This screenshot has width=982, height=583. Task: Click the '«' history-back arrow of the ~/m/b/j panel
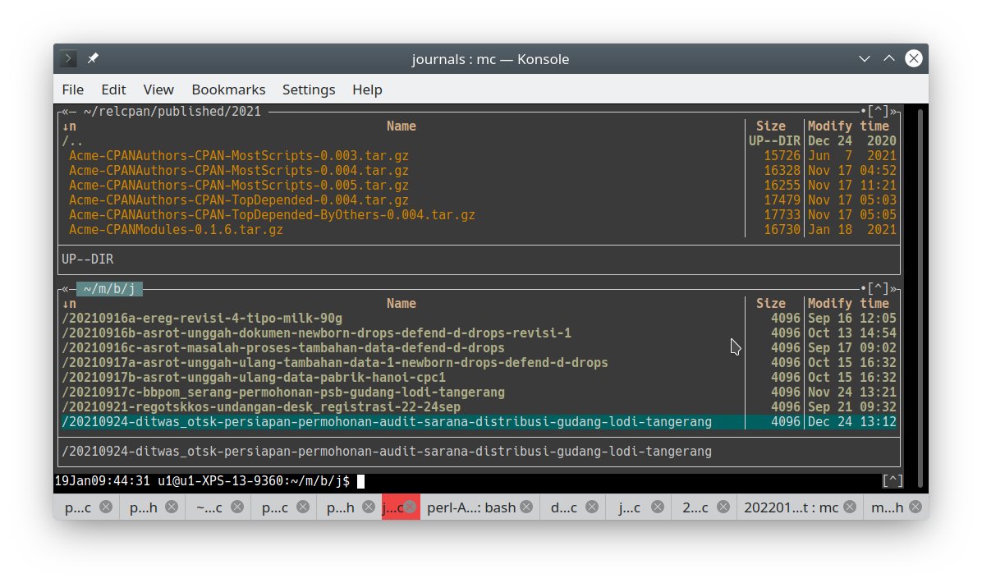(65, 289)
